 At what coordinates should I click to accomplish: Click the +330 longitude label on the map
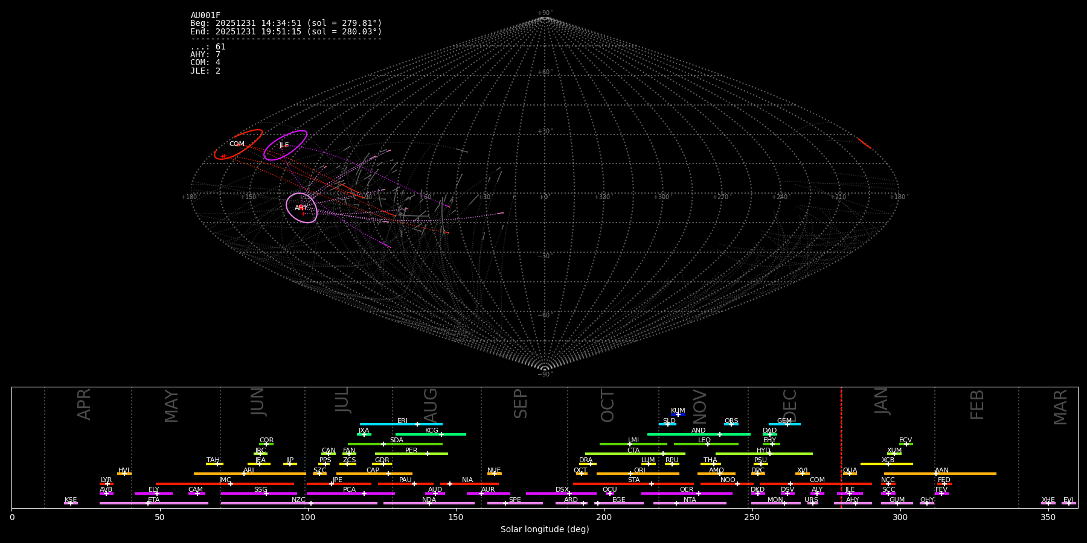tap(602, 197)
